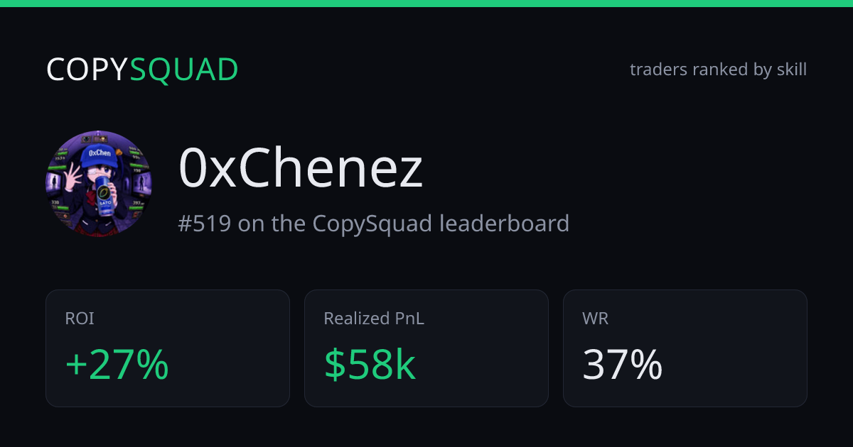
Task: Click the green top accent bar
Action: coord(426,4)
